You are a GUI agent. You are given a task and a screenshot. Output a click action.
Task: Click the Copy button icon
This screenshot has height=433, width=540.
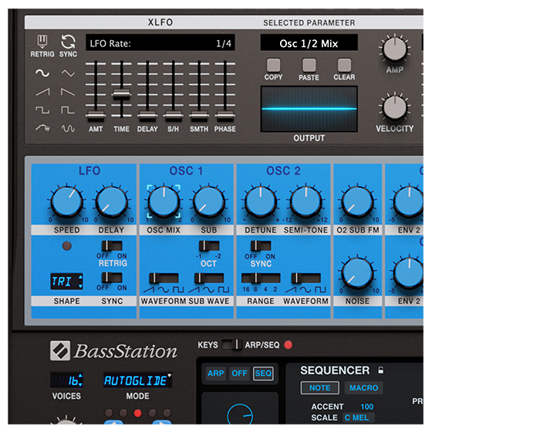[x=274, y=65]
